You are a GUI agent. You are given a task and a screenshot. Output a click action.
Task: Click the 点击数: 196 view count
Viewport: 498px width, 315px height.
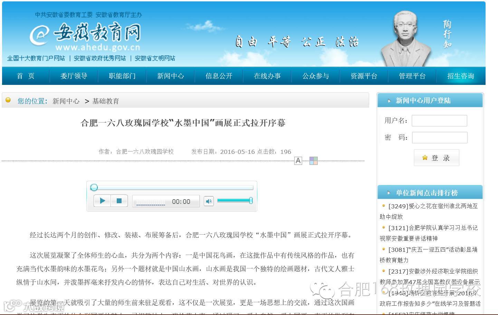click(x=274, y=152)
